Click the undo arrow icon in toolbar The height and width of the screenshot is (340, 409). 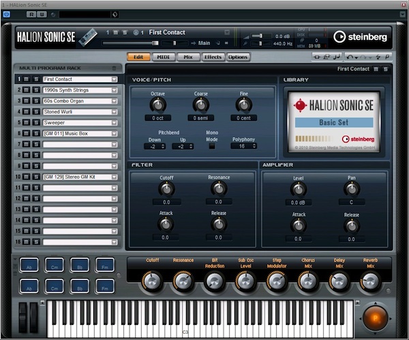coord(350,57)
